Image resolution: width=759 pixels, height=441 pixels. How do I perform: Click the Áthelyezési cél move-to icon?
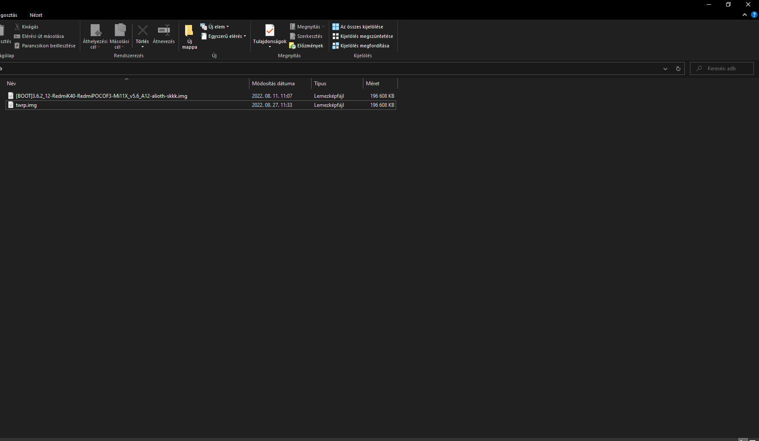coord(95,31)
